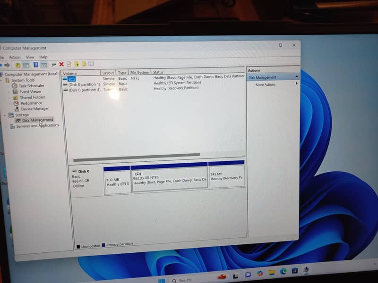Open the blue Help toolbar icon
The width and height of the screenshot is (378, 283).
click(x=36, y=65)
